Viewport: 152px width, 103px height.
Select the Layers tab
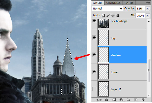tap(98, 3)
